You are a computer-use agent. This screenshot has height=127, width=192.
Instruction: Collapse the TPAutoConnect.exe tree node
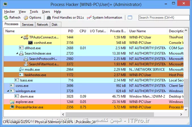(22, 37)
